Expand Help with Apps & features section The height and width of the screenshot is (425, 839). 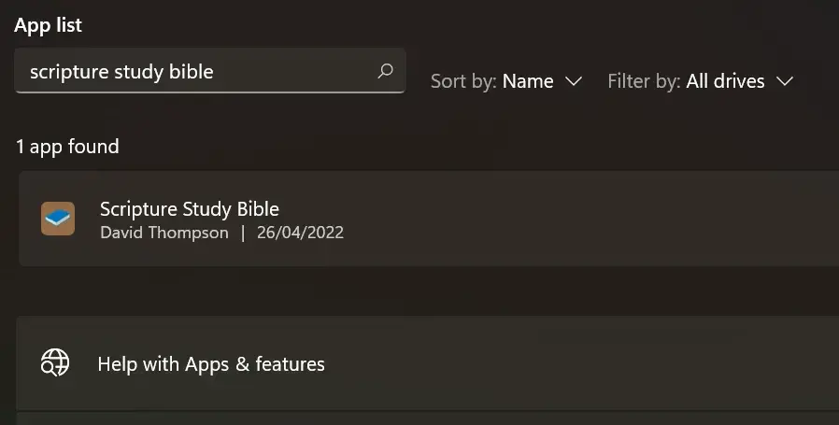pos(428,363)
